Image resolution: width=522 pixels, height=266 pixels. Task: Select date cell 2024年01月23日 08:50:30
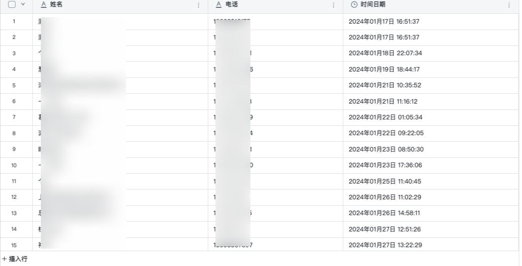pyautogui.click(x=431, y=150)
